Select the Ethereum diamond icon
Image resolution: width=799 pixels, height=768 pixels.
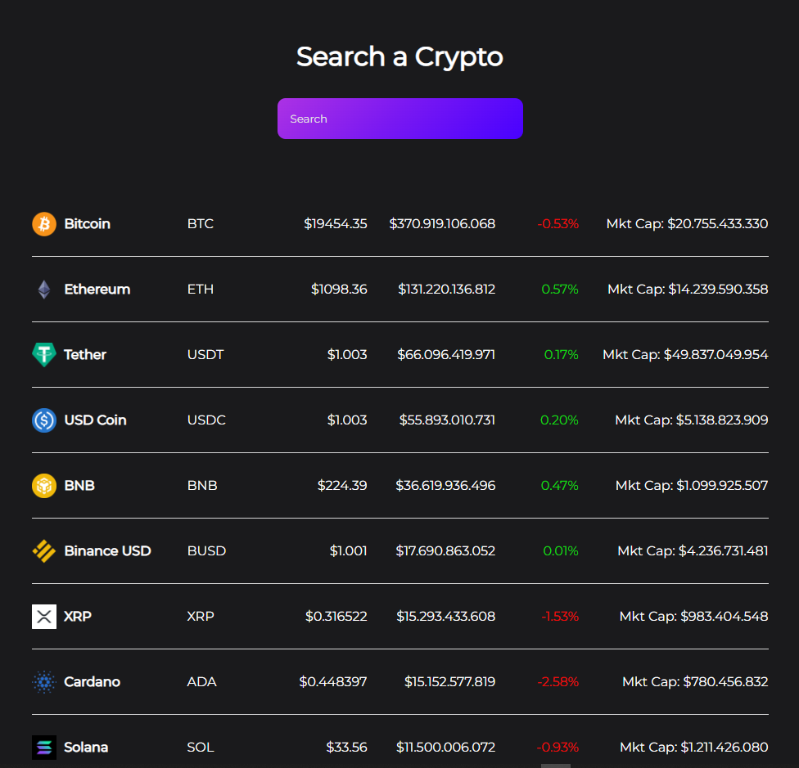coord(43,289)
